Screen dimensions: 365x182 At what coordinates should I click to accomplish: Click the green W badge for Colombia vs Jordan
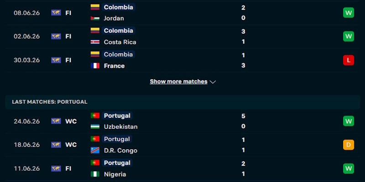pyautogui.click(x=348, y=13)
